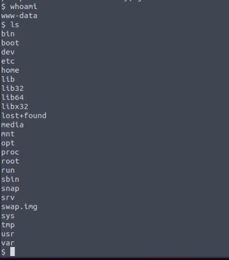Click the proc directory entry
The height and width of the screenshot is (260, 229).
(x=10, y=152)
